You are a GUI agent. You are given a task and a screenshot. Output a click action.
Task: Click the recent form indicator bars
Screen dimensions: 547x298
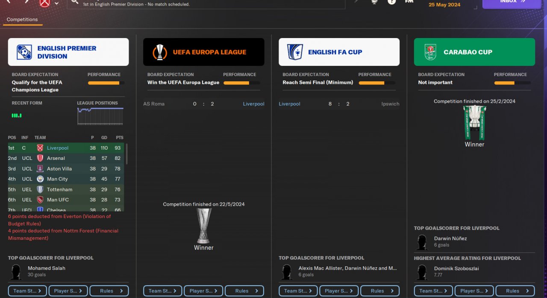click(x=17, y=115)
